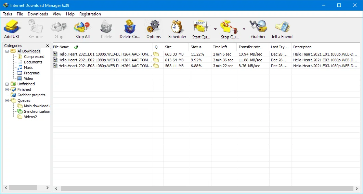Screen dimensions: 363x194
Task: Click the Start Queue toolbar icon
Action: click(201, 26)
